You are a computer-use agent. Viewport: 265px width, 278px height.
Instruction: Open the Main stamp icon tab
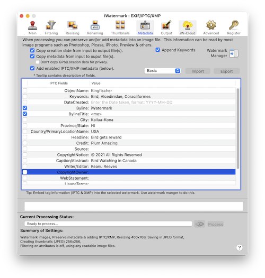click(x=32, y=27)
